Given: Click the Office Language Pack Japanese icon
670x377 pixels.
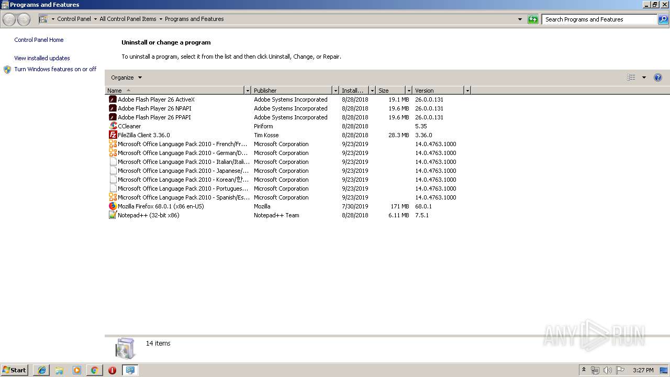Looking at the screenshot, I should point(113,171).
